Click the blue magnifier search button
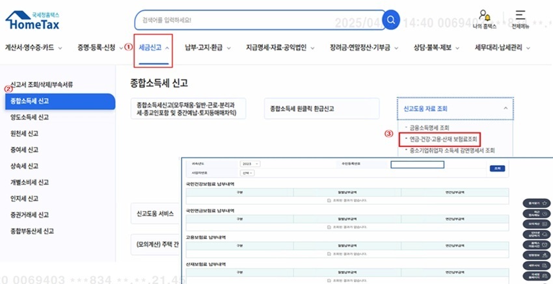This screenshot has width=553, height=284. click(x=391, y=19)
